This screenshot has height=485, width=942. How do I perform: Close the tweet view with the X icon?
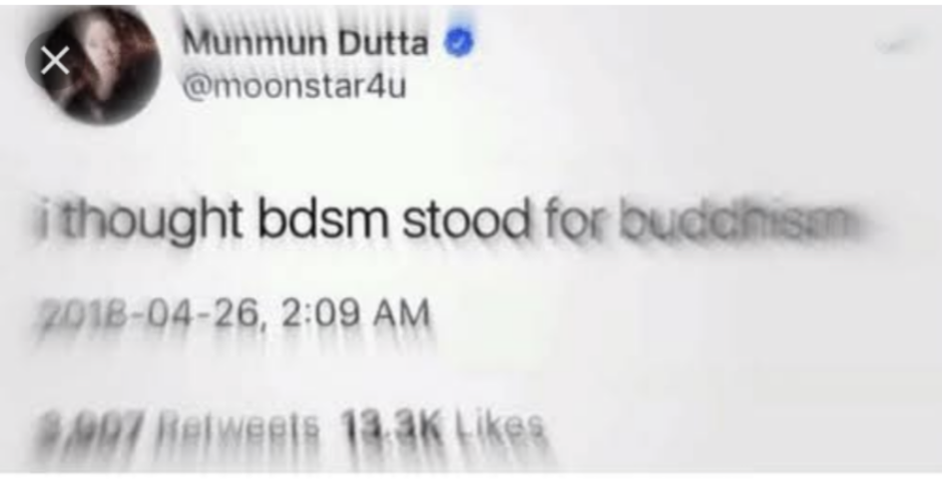click(55, 61)
